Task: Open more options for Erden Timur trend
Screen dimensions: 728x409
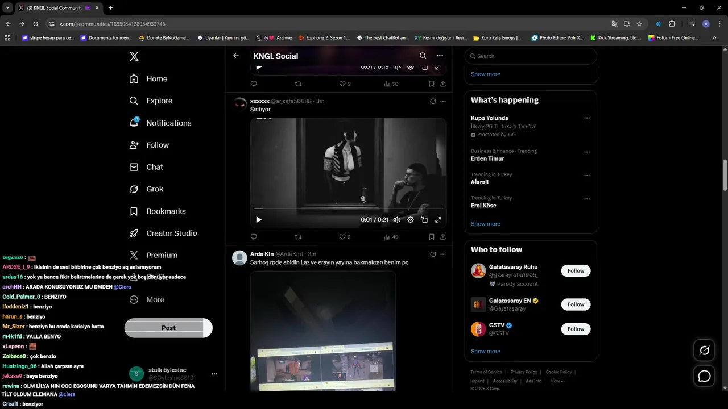Action: pos(587,152)
